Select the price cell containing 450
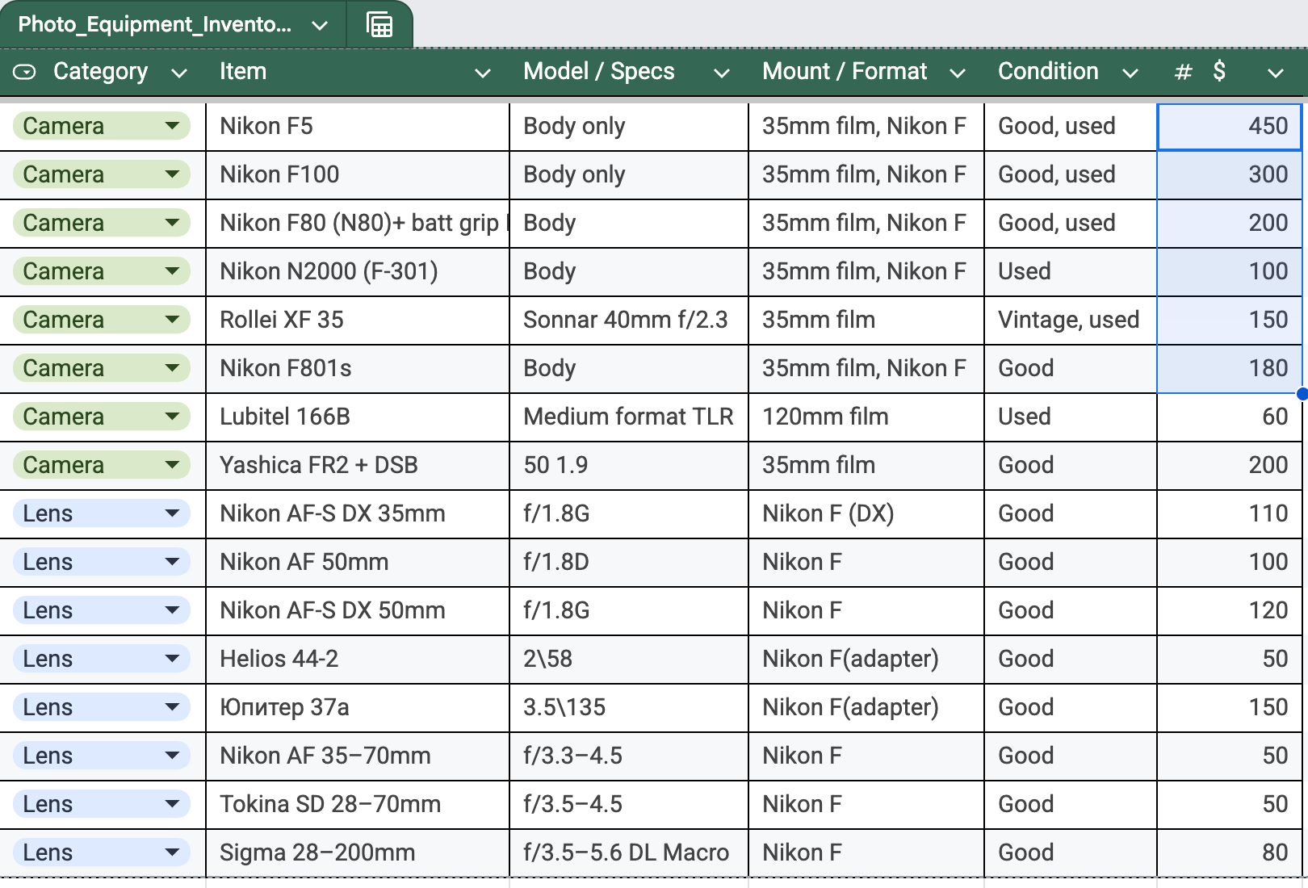The image size is (1308, 888). (x=1229, y=126)
